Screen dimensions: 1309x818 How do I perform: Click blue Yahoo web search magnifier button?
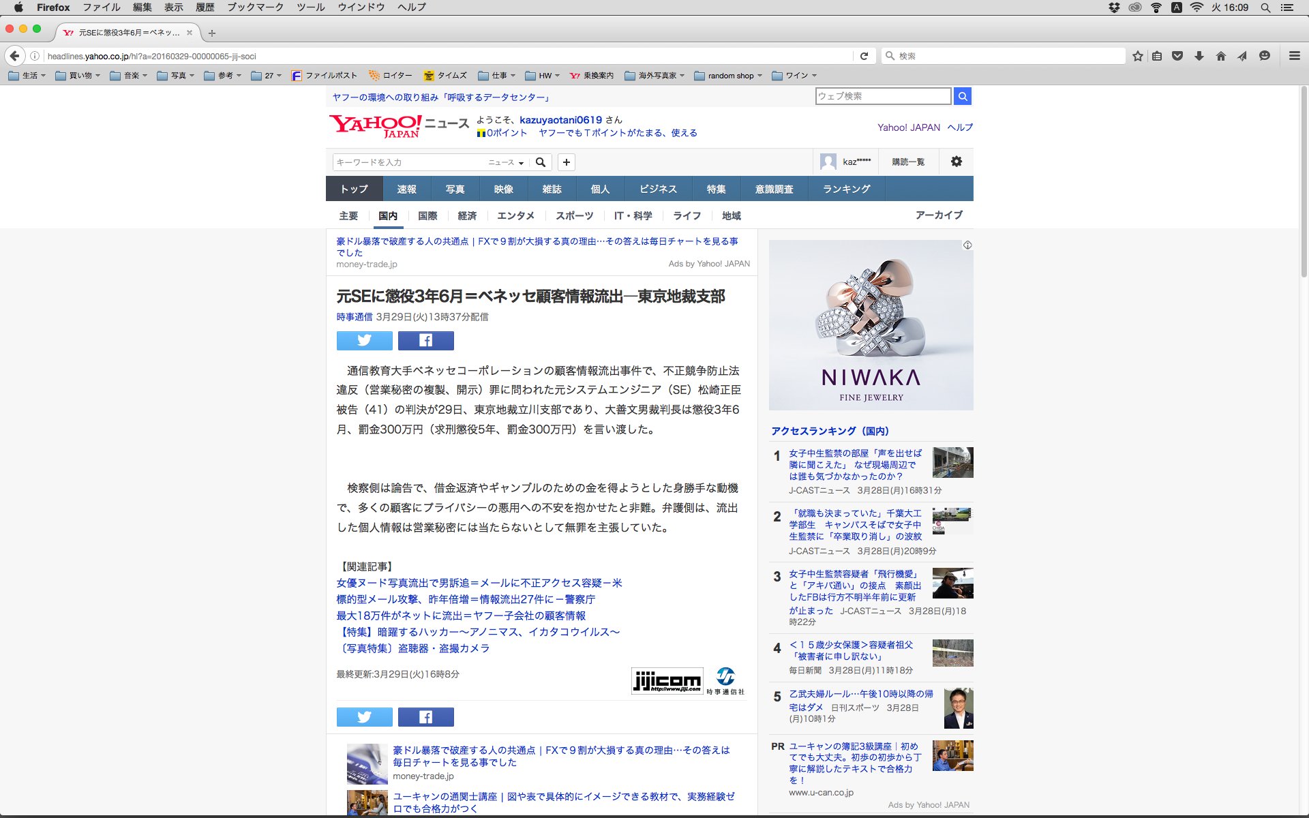(962, 96)
